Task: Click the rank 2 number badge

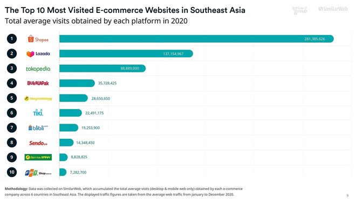Action: click(x=12, y=53)
